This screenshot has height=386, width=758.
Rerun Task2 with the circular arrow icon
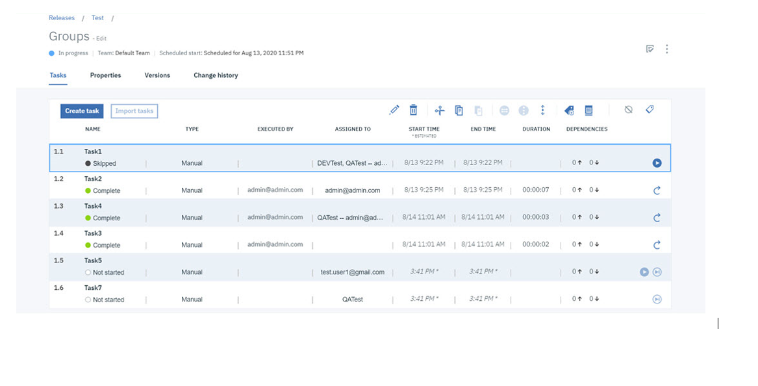point(657,190)
